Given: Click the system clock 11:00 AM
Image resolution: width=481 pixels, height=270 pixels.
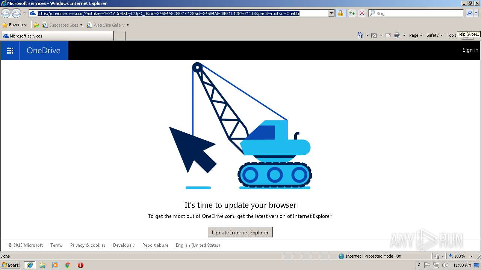Looking at the screenshot, I should coord(462,265).
